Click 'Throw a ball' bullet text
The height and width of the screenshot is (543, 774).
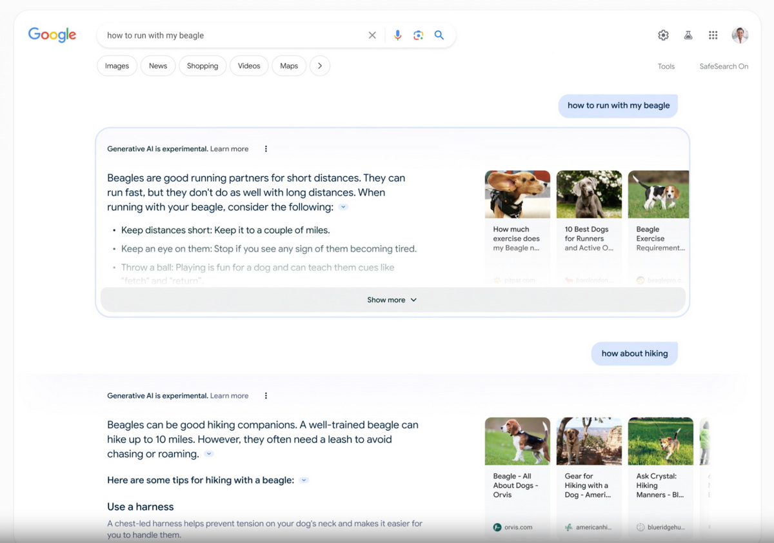click(x=257, y=273)
